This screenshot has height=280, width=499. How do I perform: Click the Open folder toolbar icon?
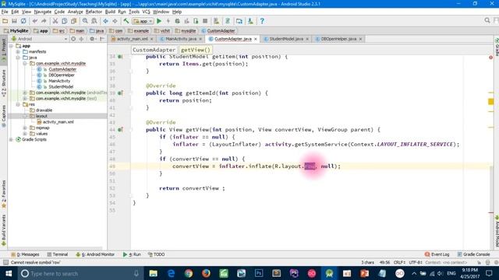pyautogui.click(x=5, y=21)
